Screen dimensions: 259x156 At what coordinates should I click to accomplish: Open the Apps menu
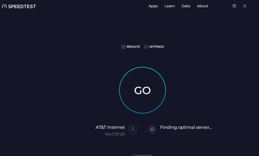click(x=153, y=6)
